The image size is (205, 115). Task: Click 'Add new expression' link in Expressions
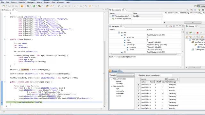(x=123, y=19)
